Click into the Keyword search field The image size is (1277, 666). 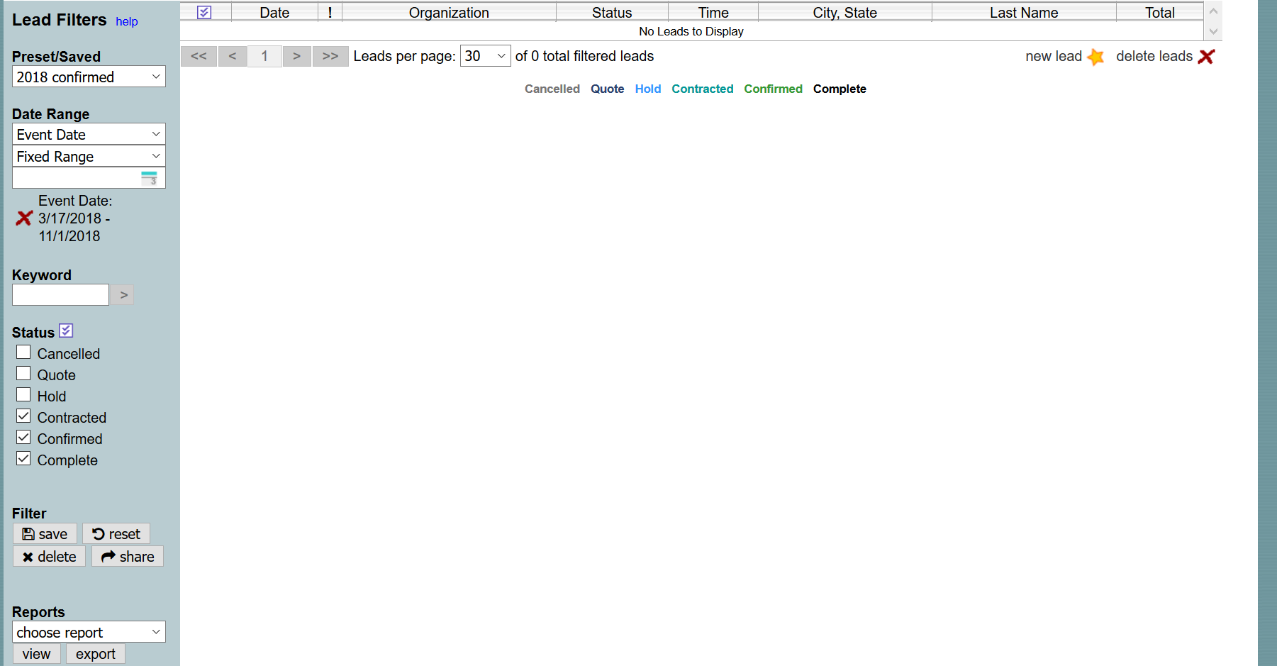tap(61, 295)
